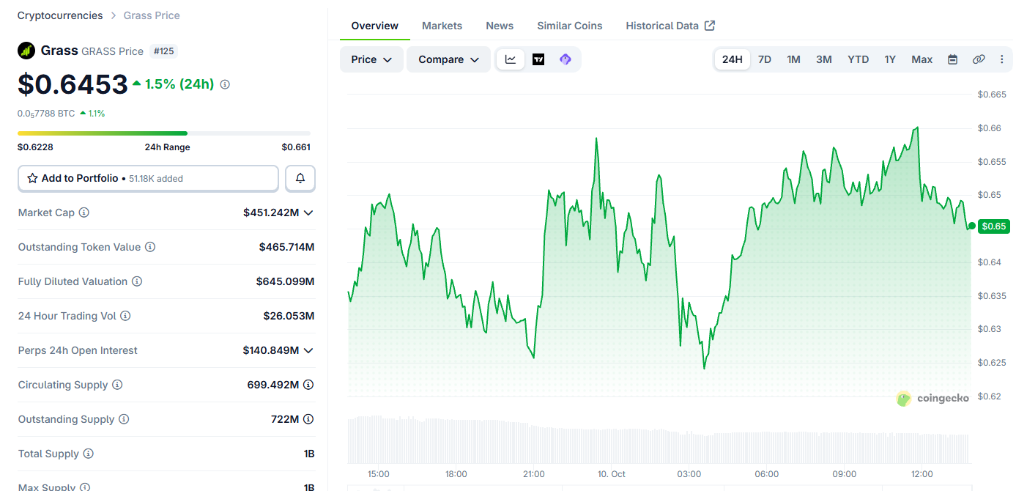Select the 1M time range

coord(793,59)
